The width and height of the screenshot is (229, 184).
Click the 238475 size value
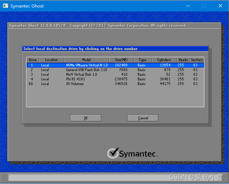pyautogui.click(x=121, y=79)
